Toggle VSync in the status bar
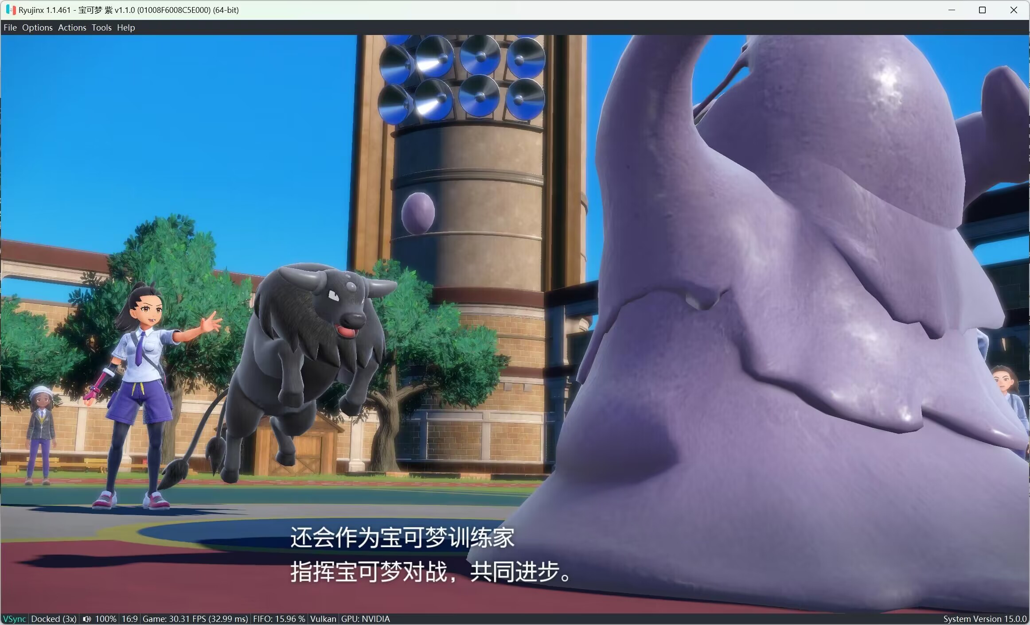 coord(15,619)
